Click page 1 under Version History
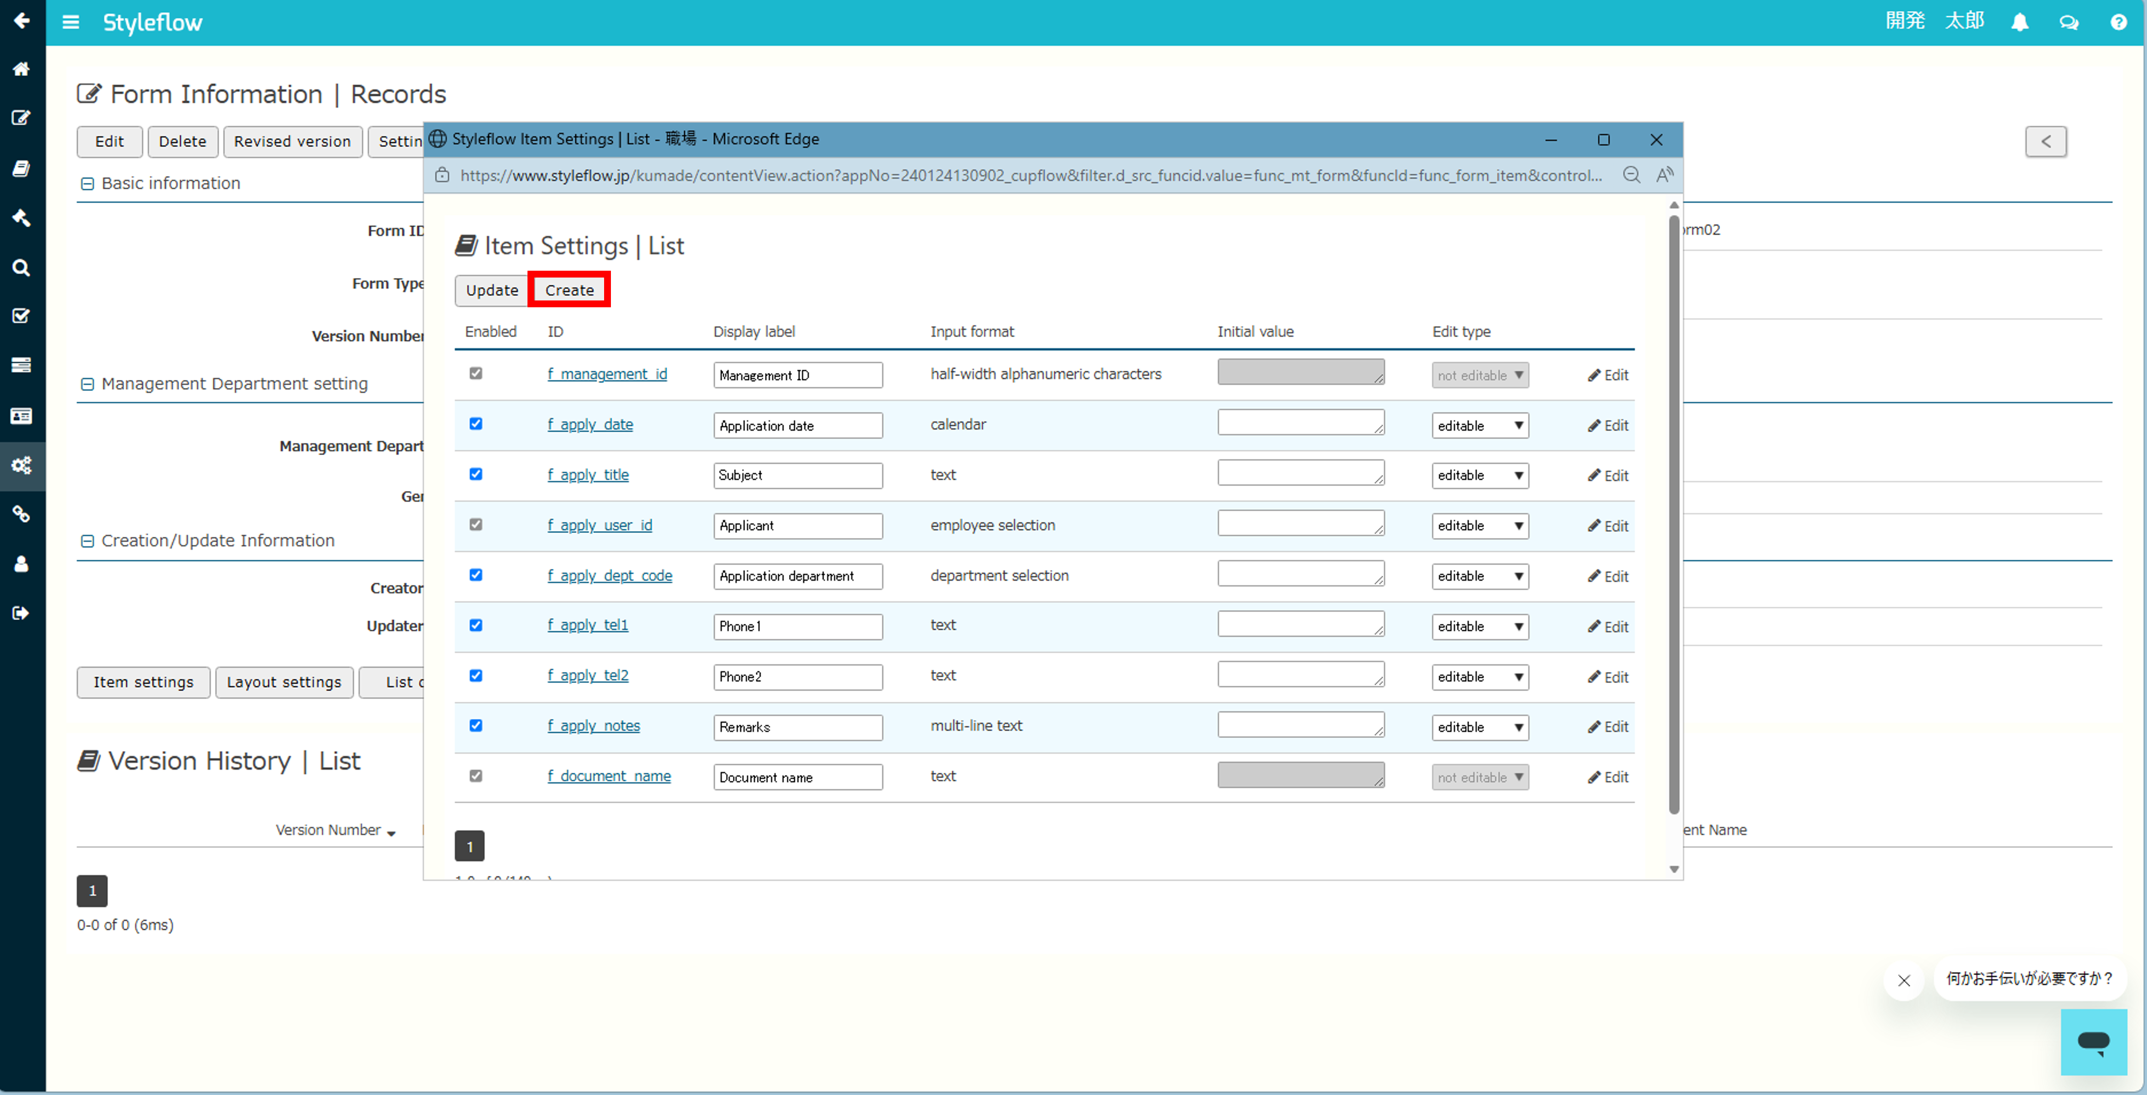Viewport: 2147px width, 1095px height. coord(93,891)
